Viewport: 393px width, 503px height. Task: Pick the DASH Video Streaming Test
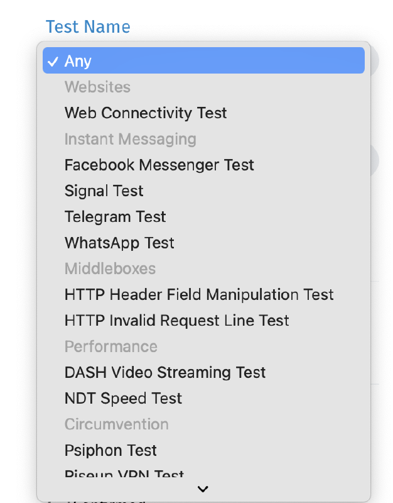click(165, 372)
